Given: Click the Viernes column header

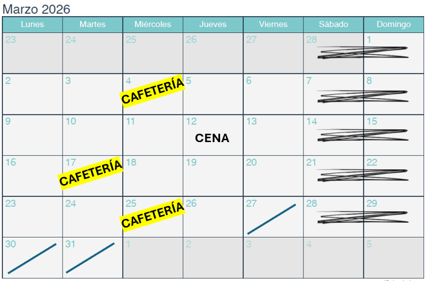Looking at the screenshot, I should tap(273, 25).
